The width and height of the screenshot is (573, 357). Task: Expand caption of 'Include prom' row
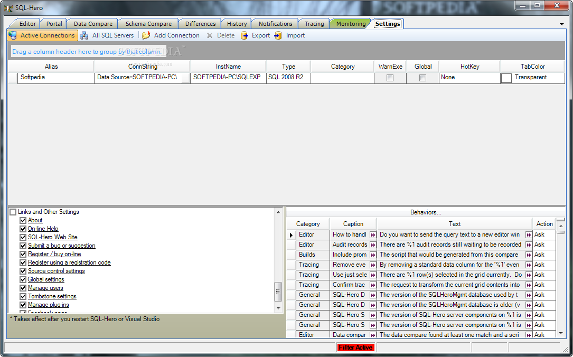pos(373,255)
